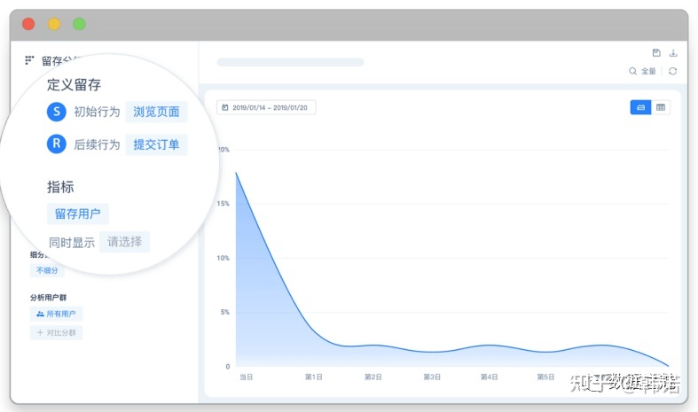This screenshot has height=412, width=698.
Task: Click the green macOS window button
Action: click(79, 24)
